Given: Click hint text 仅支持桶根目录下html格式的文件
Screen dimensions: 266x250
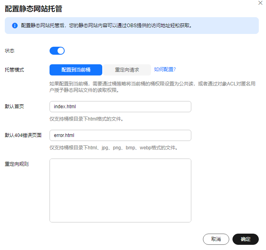Looking at the screenshot, I should (86, 119).
